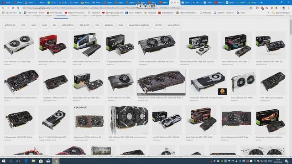Image resolution: width=292 pixels, height=164 pixels.
Task: Select the '6gb gddr5' filter chip
Action: tap(84, 25)
